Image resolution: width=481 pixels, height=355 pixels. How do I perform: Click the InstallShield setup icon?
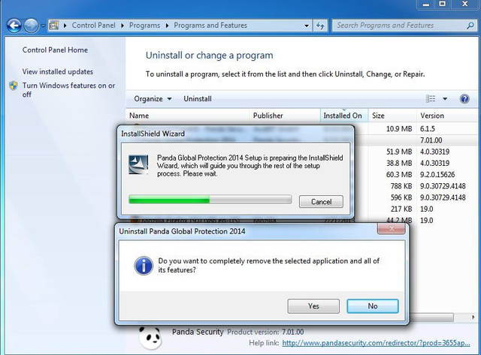(x=138, y=164)
